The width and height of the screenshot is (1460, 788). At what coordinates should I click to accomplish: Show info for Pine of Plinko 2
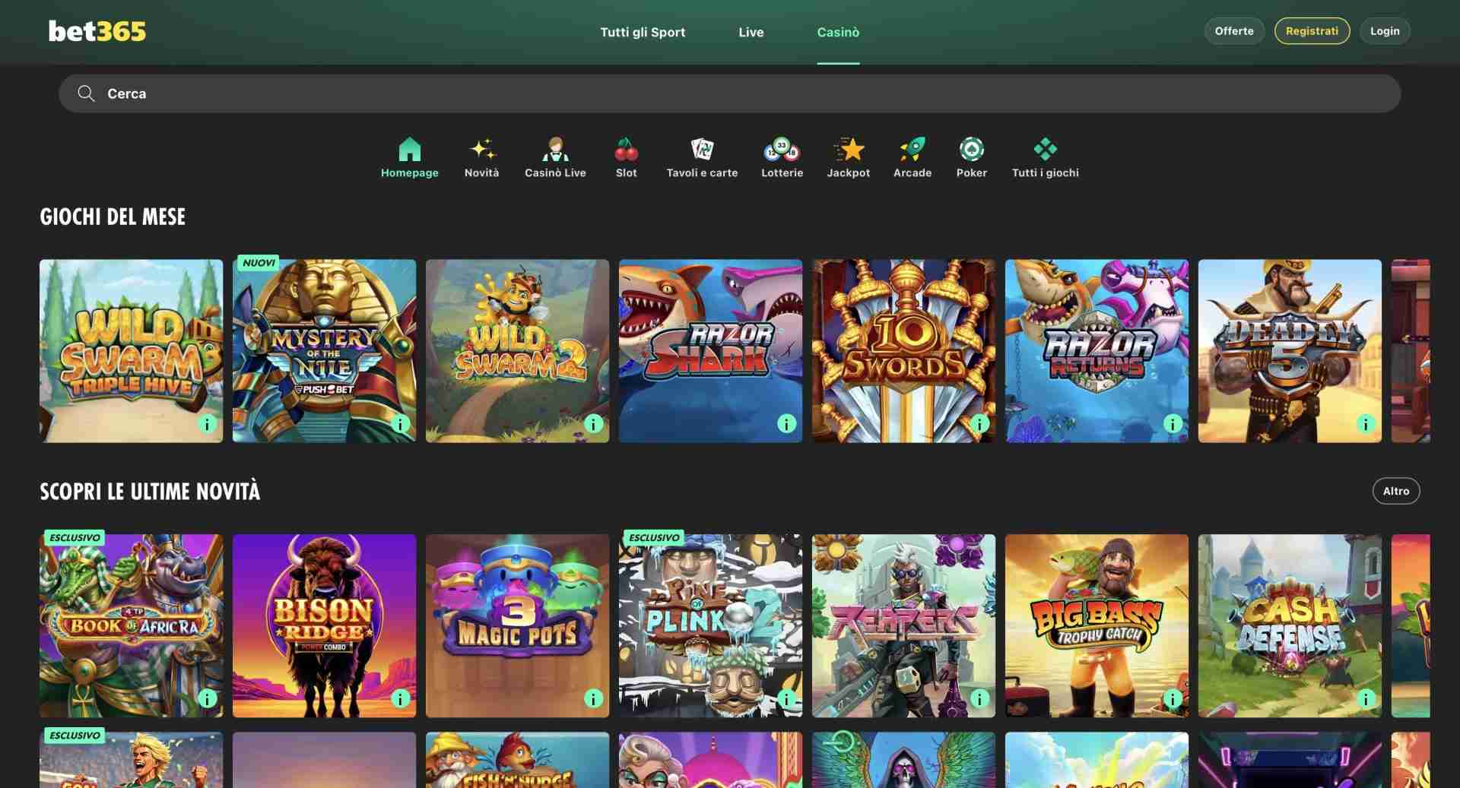(787, 698)
